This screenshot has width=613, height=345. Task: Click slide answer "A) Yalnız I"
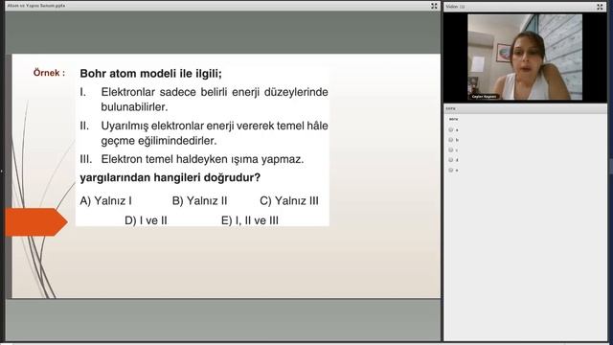pyautogui.click(x=105, y=200)
